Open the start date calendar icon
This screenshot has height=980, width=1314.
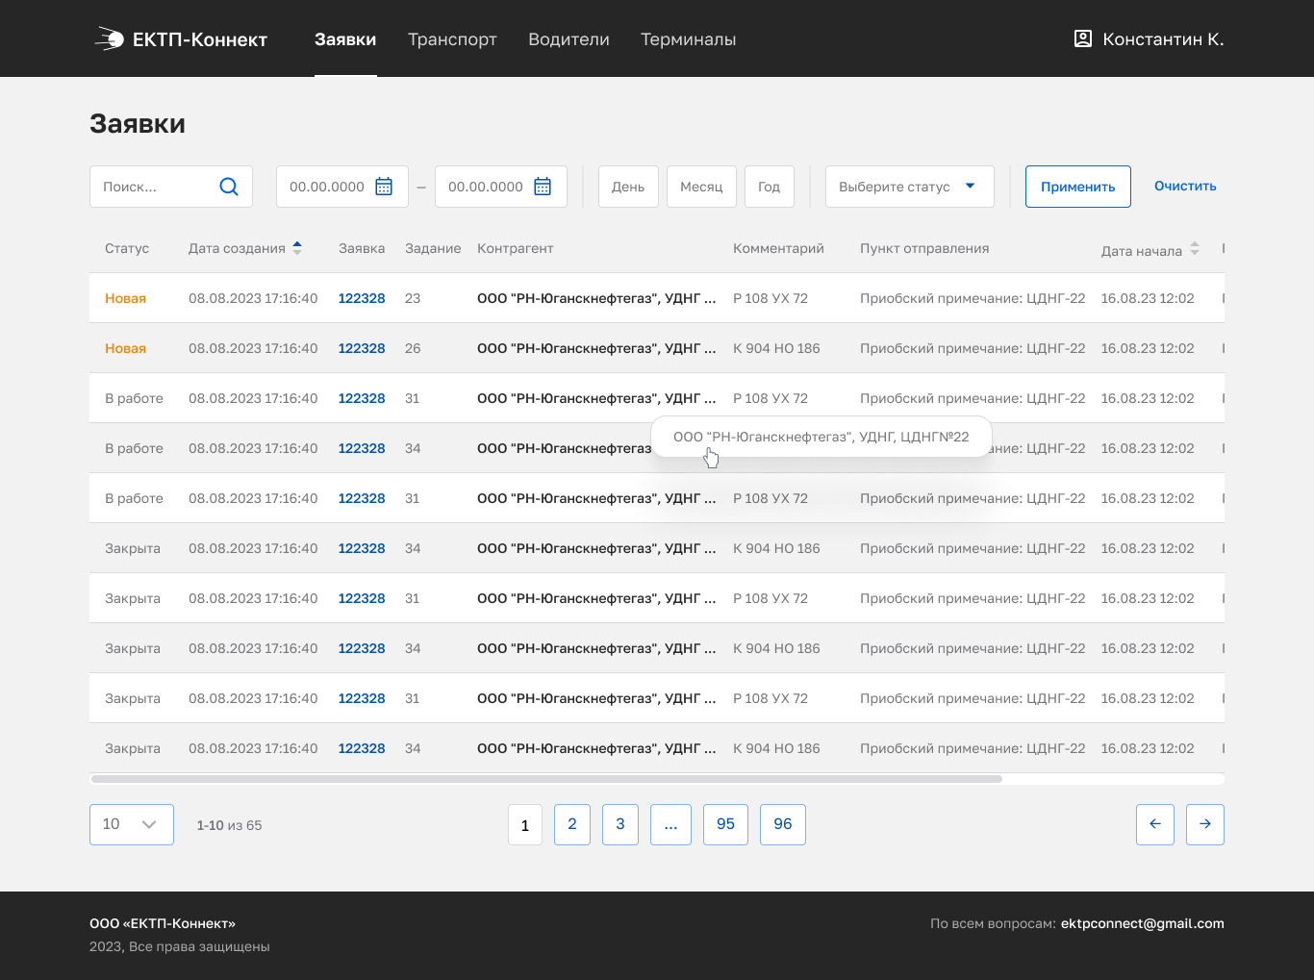[x=384, y=187]
